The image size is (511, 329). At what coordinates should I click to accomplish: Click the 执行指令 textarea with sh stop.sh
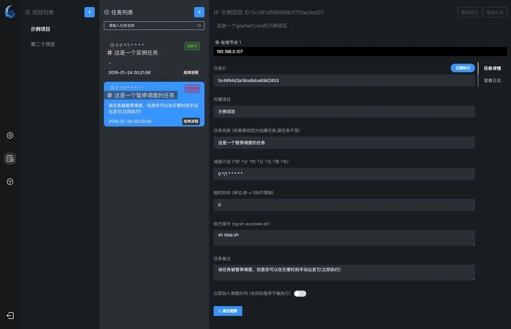coord(344,238)
